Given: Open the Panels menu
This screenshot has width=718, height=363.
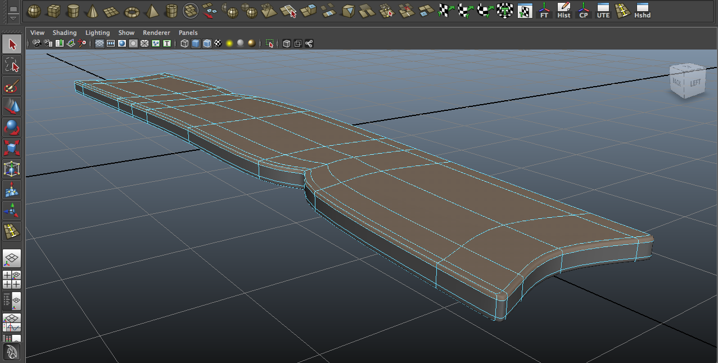Looking at the screenshot, I should point(188,33).
